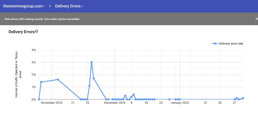This screenshot has width=258, height=113.
Task: Click the first zero data point at chart's left
Action: tap(39, 99)
